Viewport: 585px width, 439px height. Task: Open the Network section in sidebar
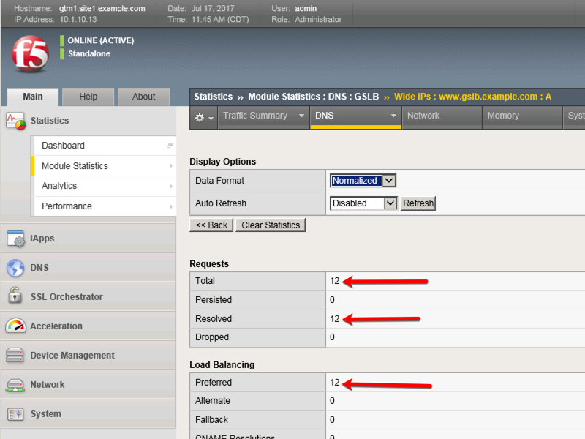[x=88, y=385]
